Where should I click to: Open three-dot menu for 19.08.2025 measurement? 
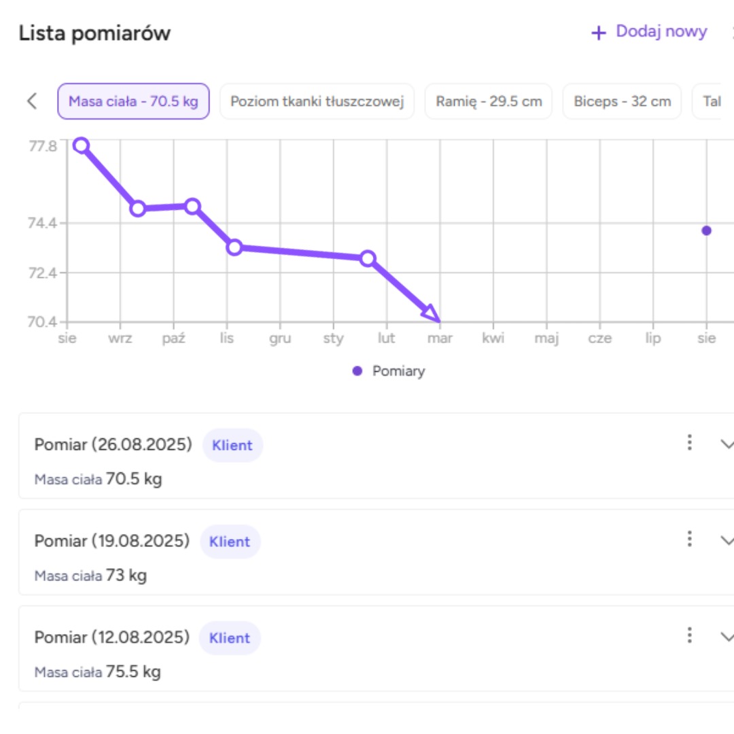point(689,540)
